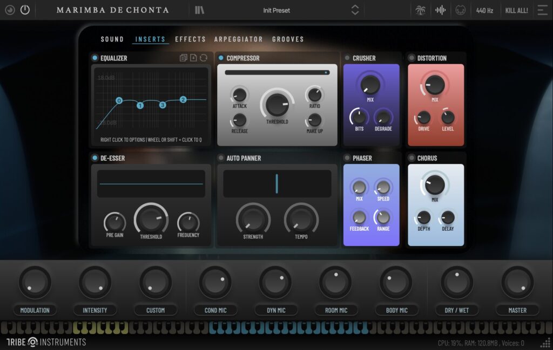The width and height of the screenshot is (553, 350).
Task: Click the face mask icon in the top bar
Action: click(x=460, y=10)
